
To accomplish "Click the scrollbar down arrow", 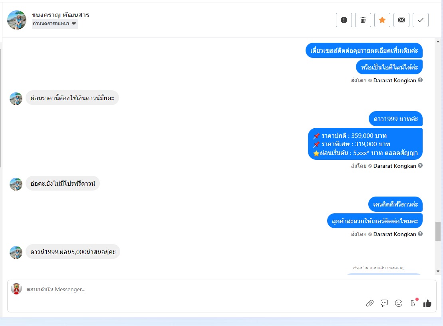I will coord(438,271).
